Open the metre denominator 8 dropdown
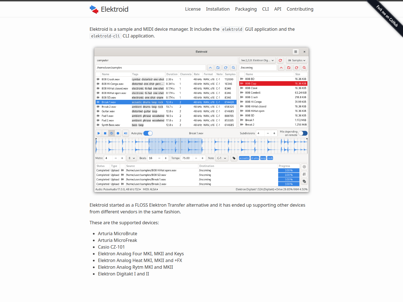The height and width of the screenshot is (302, 403). click(x=132, y=158)
